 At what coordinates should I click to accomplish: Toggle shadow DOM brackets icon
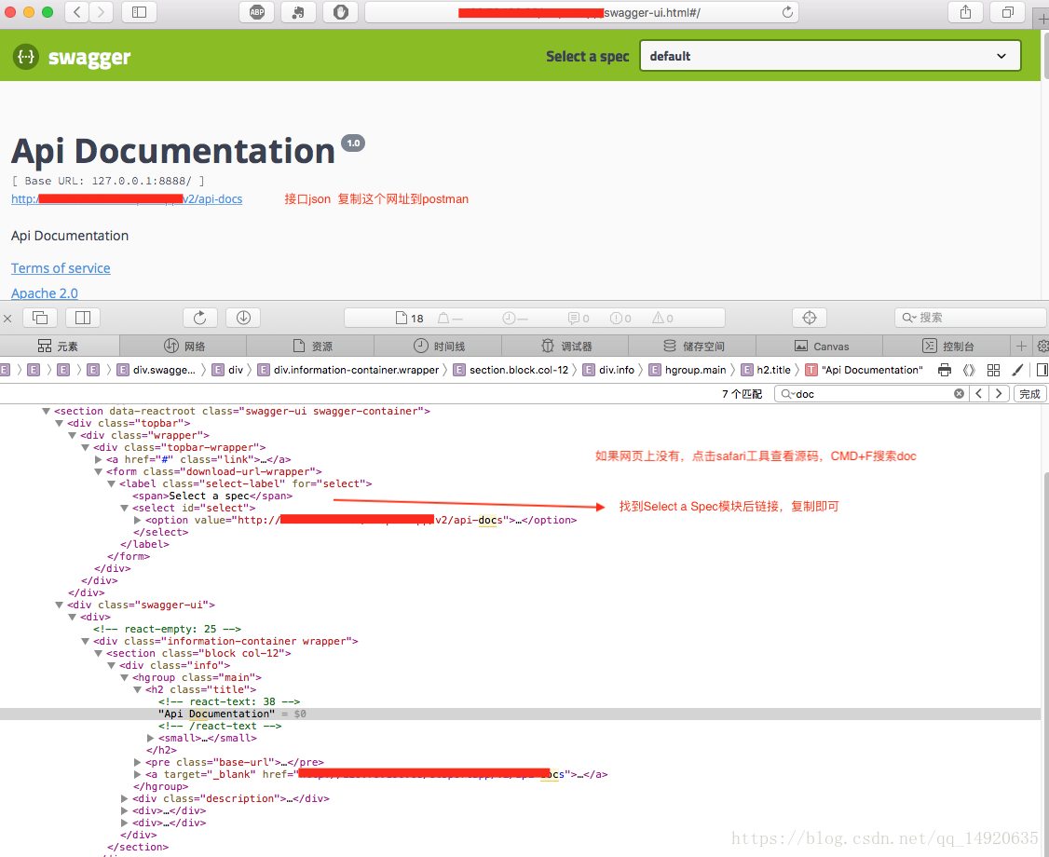969,370
